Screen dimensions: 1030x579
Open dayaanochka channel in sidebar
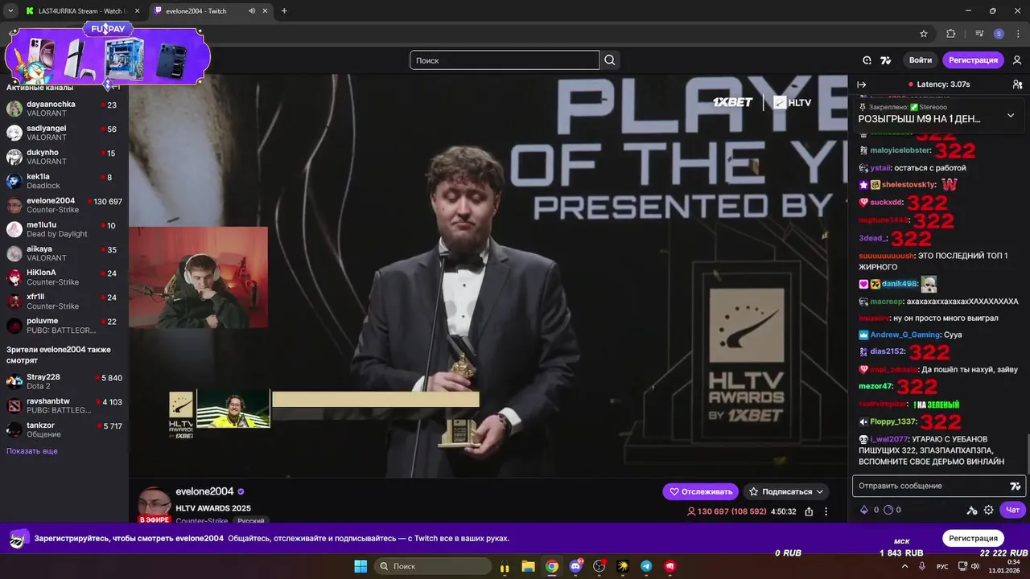pos(64,109)
